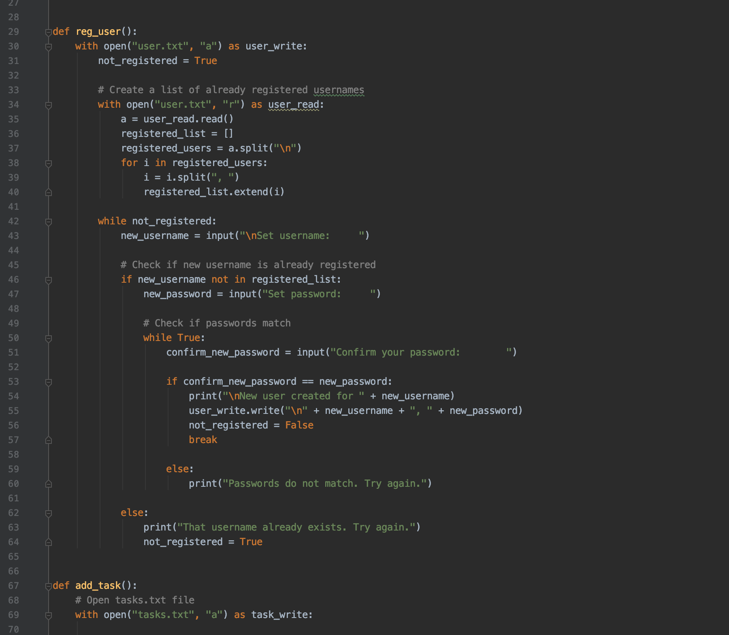Image resolution: width=729 pixels, height=635 pixels.
Task: Collapse the while True loop
Action: pos(49,338)
